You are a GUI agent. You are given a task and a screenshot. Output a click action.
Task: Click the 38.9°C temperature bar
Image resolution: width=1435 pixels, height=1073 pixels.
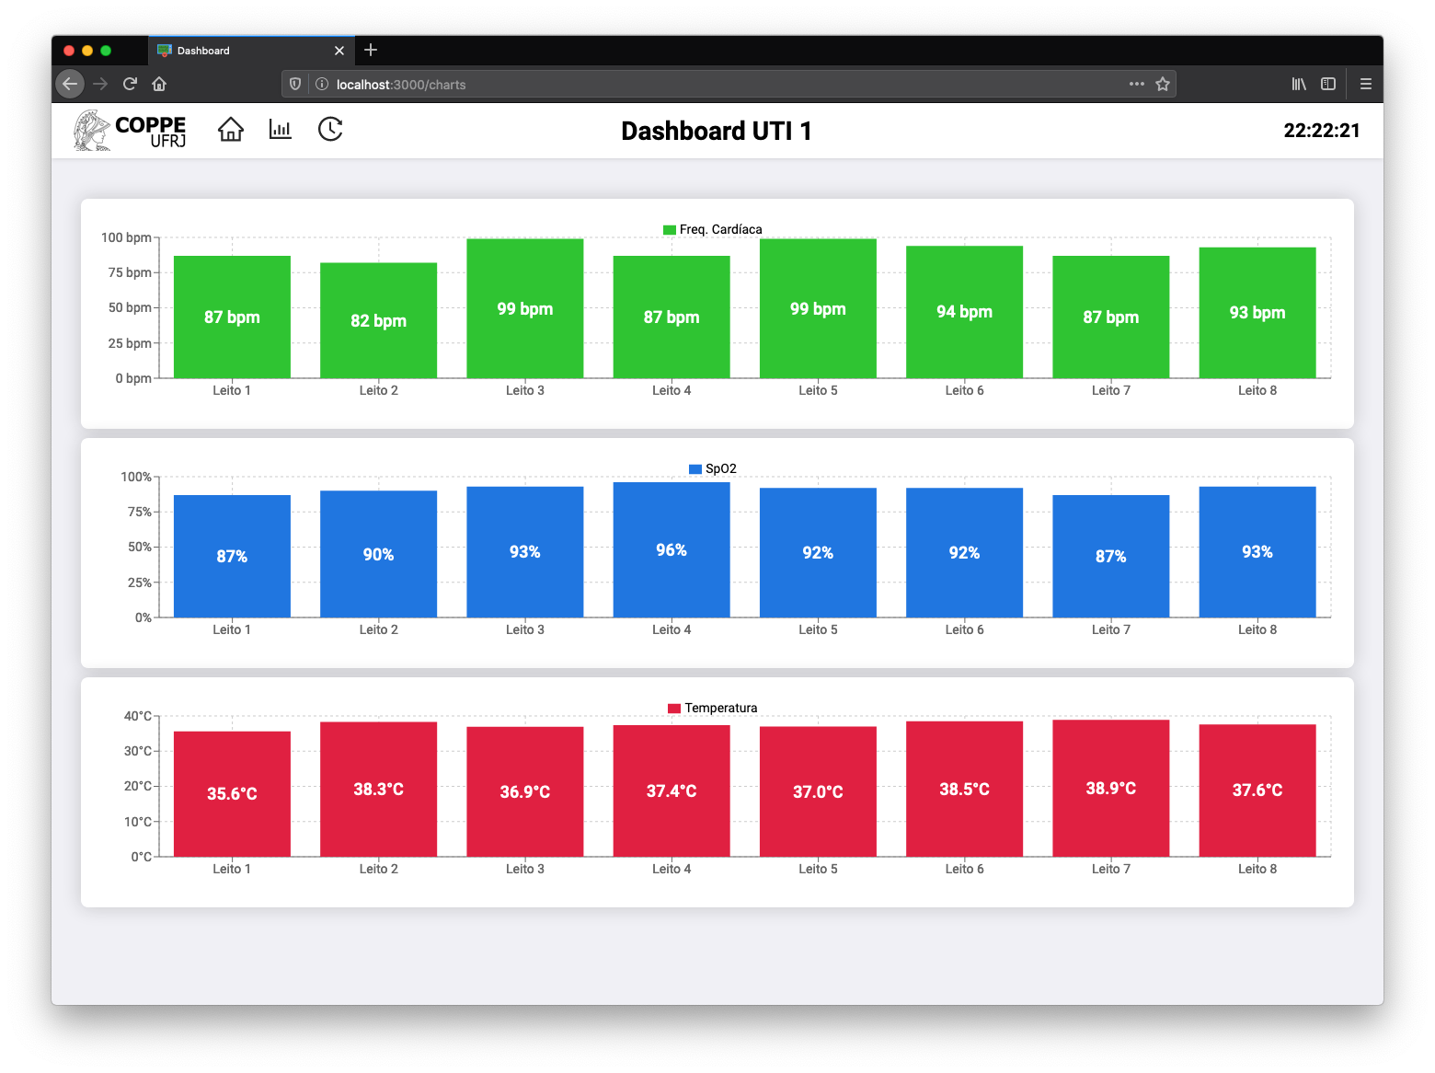[x=1111, y=788]
